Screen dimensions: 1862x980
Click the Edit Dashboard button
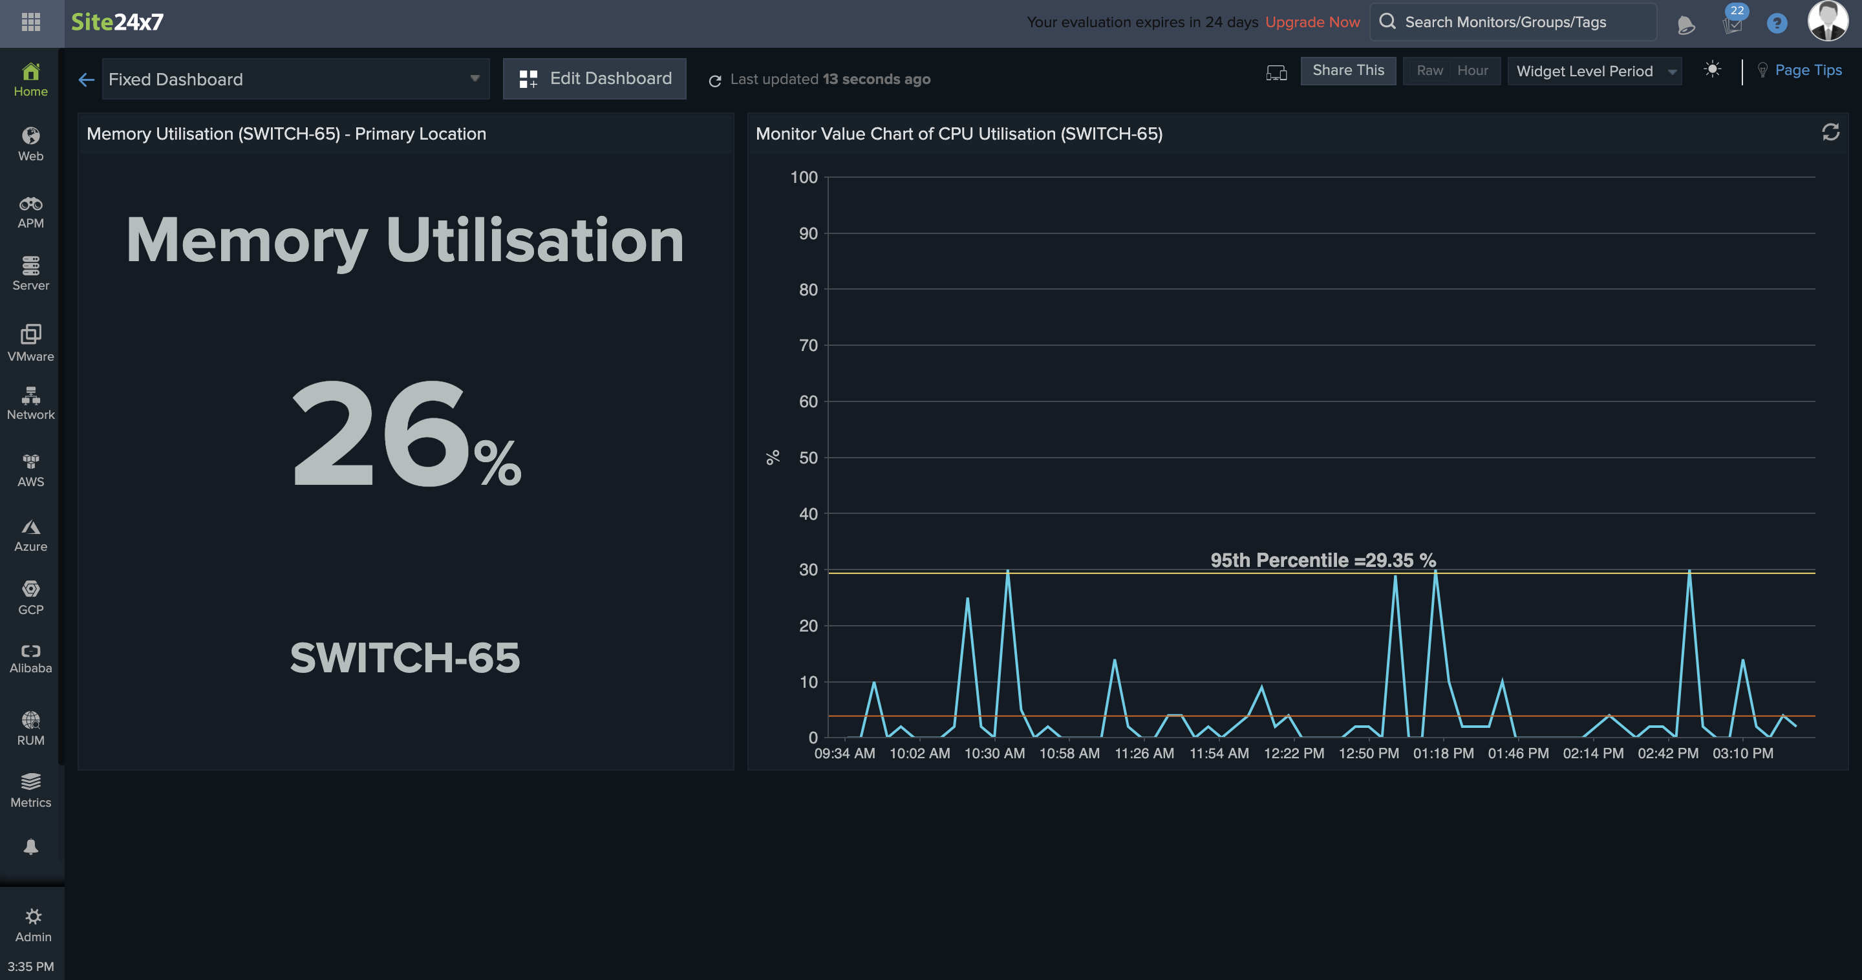coord(594,79)
